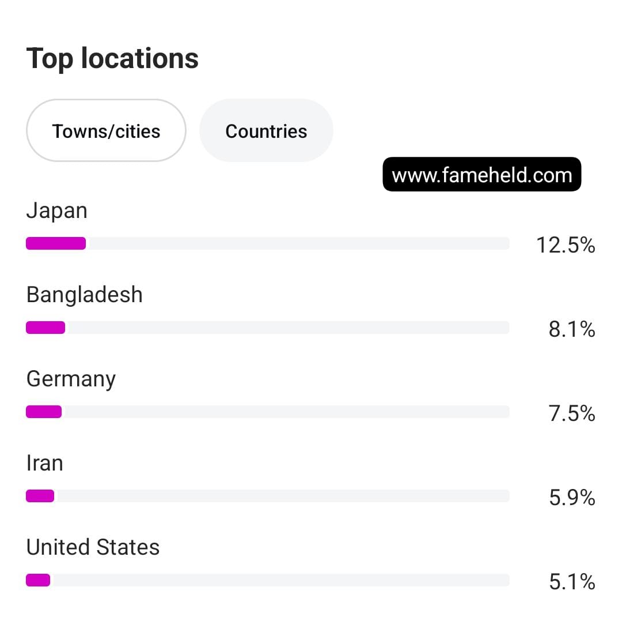The height and width of the screenshot is (632, 622).
Task: Click the 5.9% value for Iran
Action: coord(571,498)
